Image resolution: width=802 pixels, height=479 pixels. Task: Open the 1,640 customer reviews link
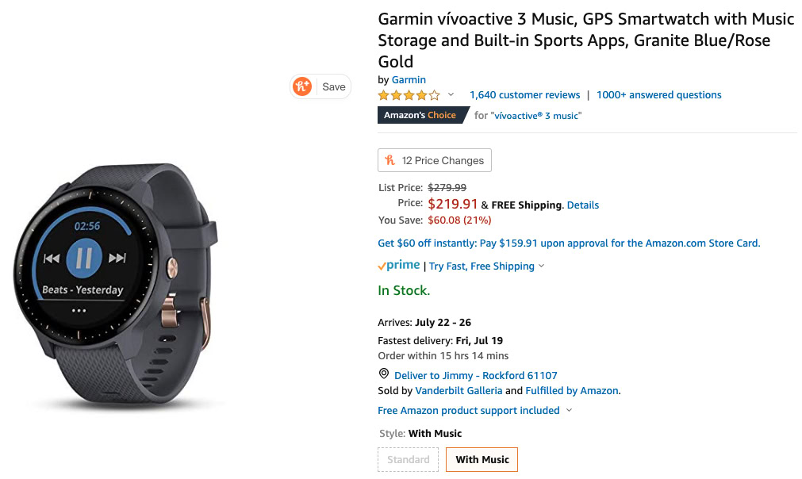[x=524, y=95]
